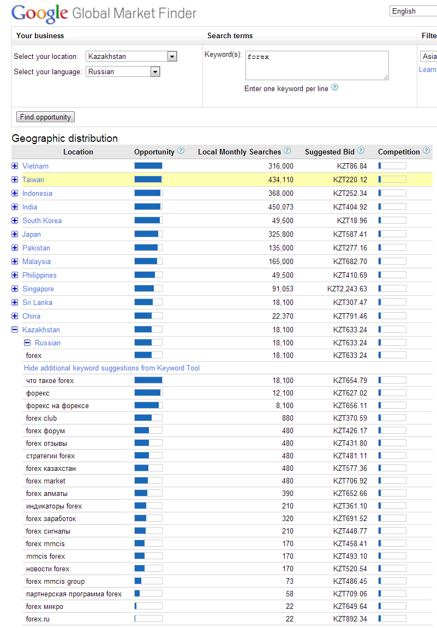Click Singapore's suggested bid KZT2,243.63
Viewport: 437px width, 628px height.
point(347,289)
